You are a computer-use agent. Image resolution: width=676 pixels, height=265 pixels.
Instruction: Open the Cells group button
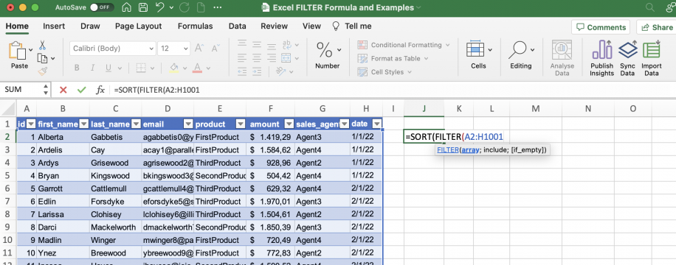[x=478, y=55]
